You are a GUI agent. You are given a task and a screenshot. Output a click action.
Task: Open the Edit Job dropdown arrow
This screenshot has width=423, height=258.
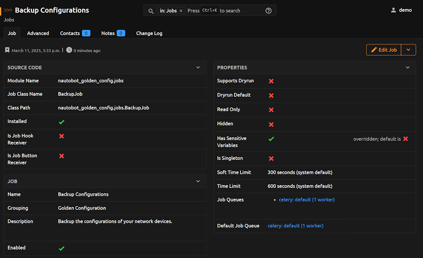pyautogui.click(x=408, y=50)
